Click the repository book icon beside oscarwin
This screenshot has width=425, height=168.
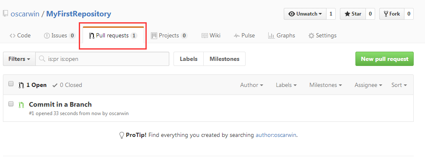(5, 14)
